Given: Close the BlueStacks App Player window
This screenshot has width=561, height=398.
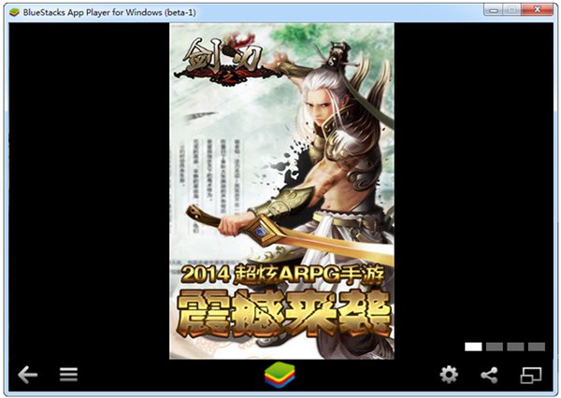Looking at the screenshot, I should pos(537,10).
